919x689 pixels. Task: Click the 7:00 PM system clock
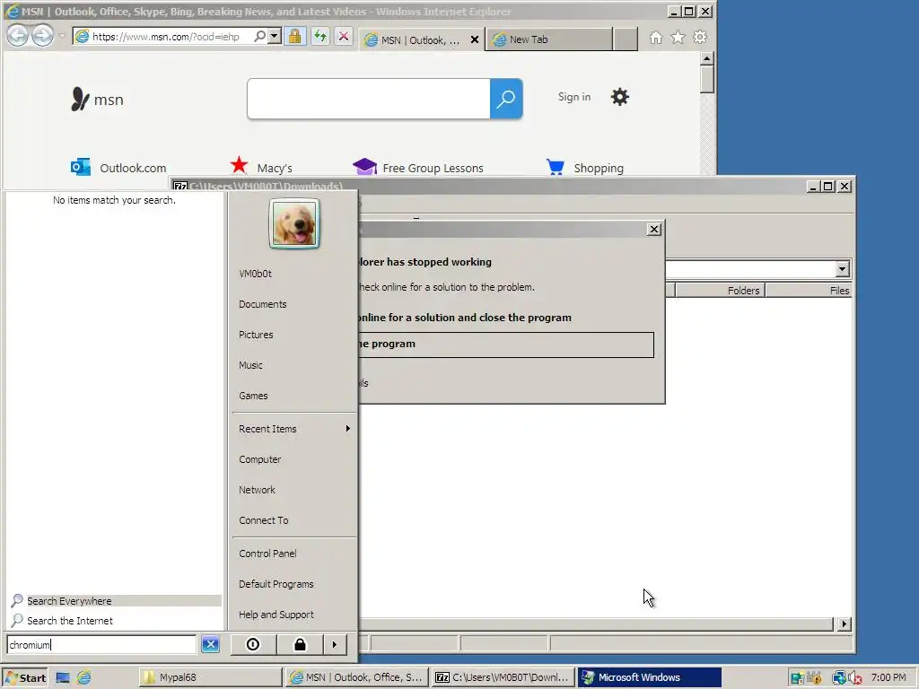click(x=888, y=677)
